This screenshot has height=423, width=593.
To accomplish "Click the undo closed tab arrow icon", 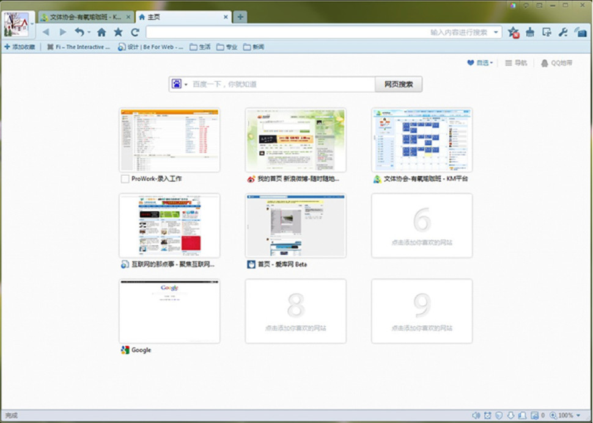I will click(79, 32).
